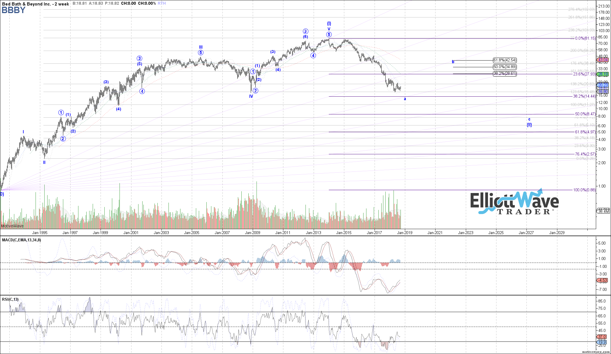Click the 61.8%(4.97) Fibonacci level label
The width and height of the screenshot is (611, 354).
(x=585, y=132)
